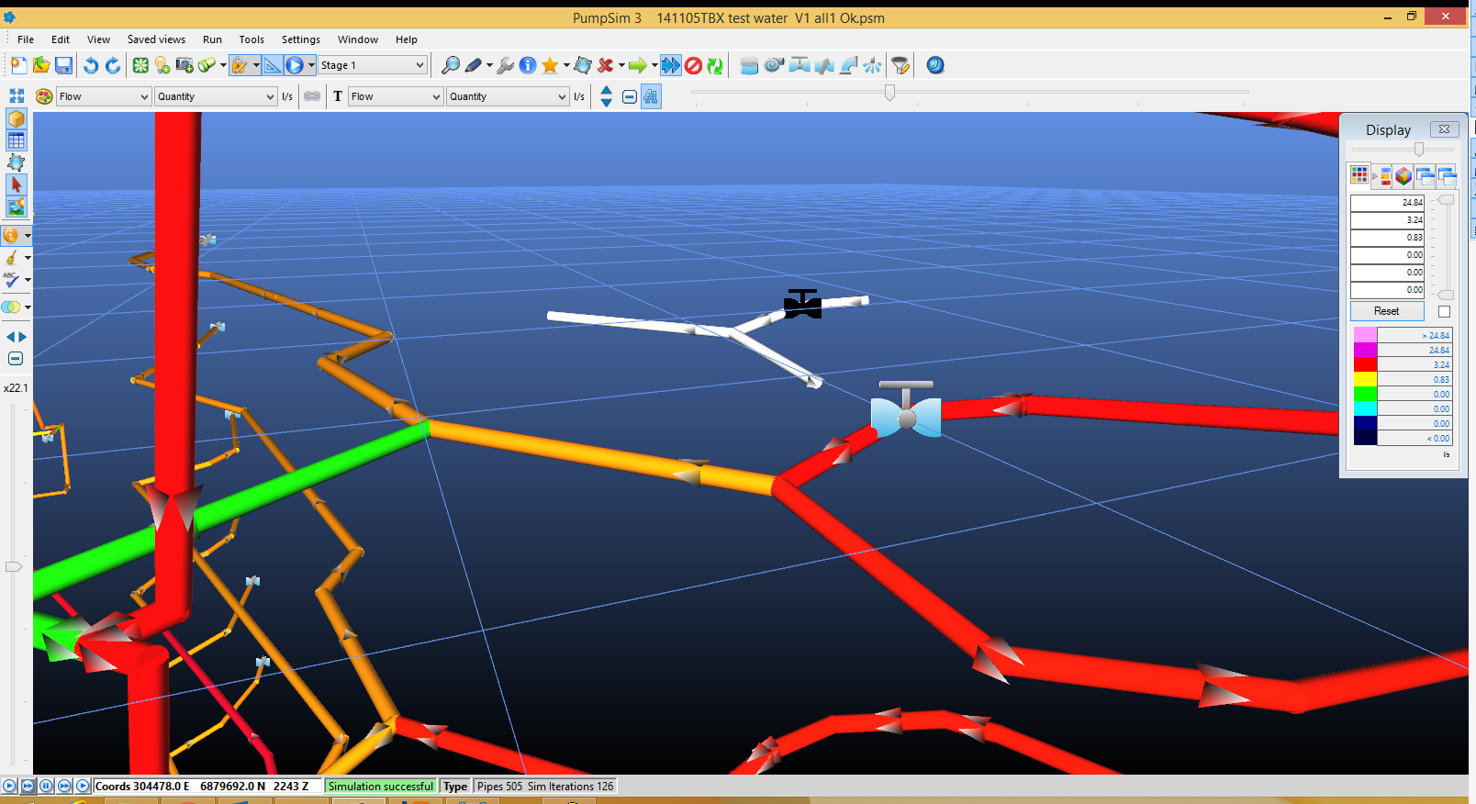Toggle the text label 'A' display button
Viewport: 1476px width, 804px height.
coord(651,96)
